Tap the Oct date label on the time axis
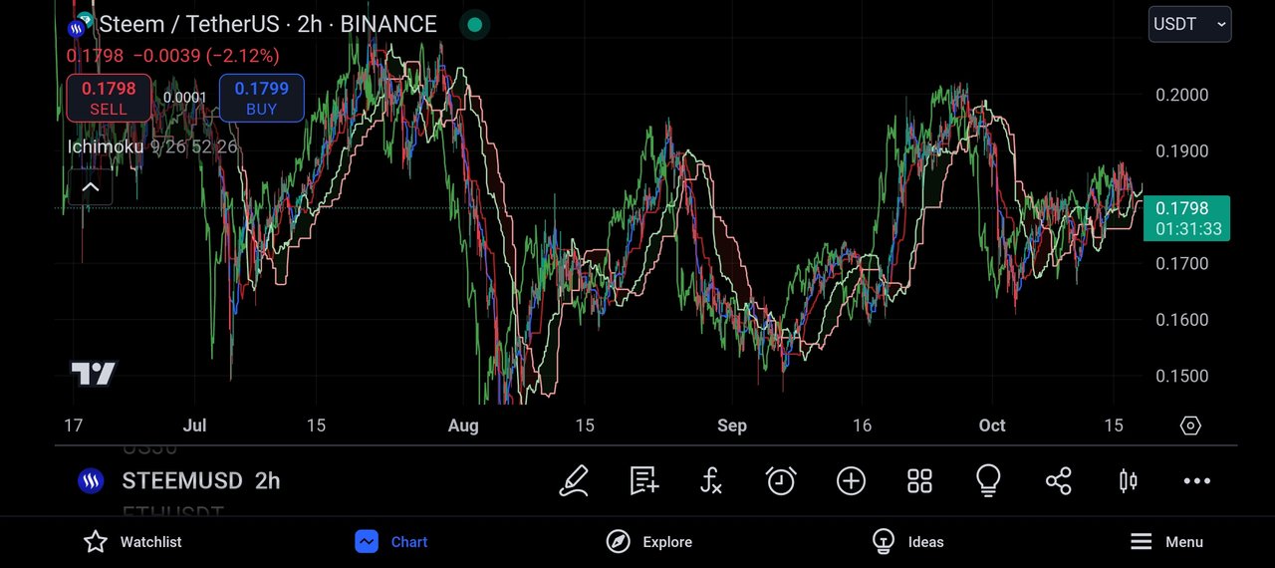 992,426
